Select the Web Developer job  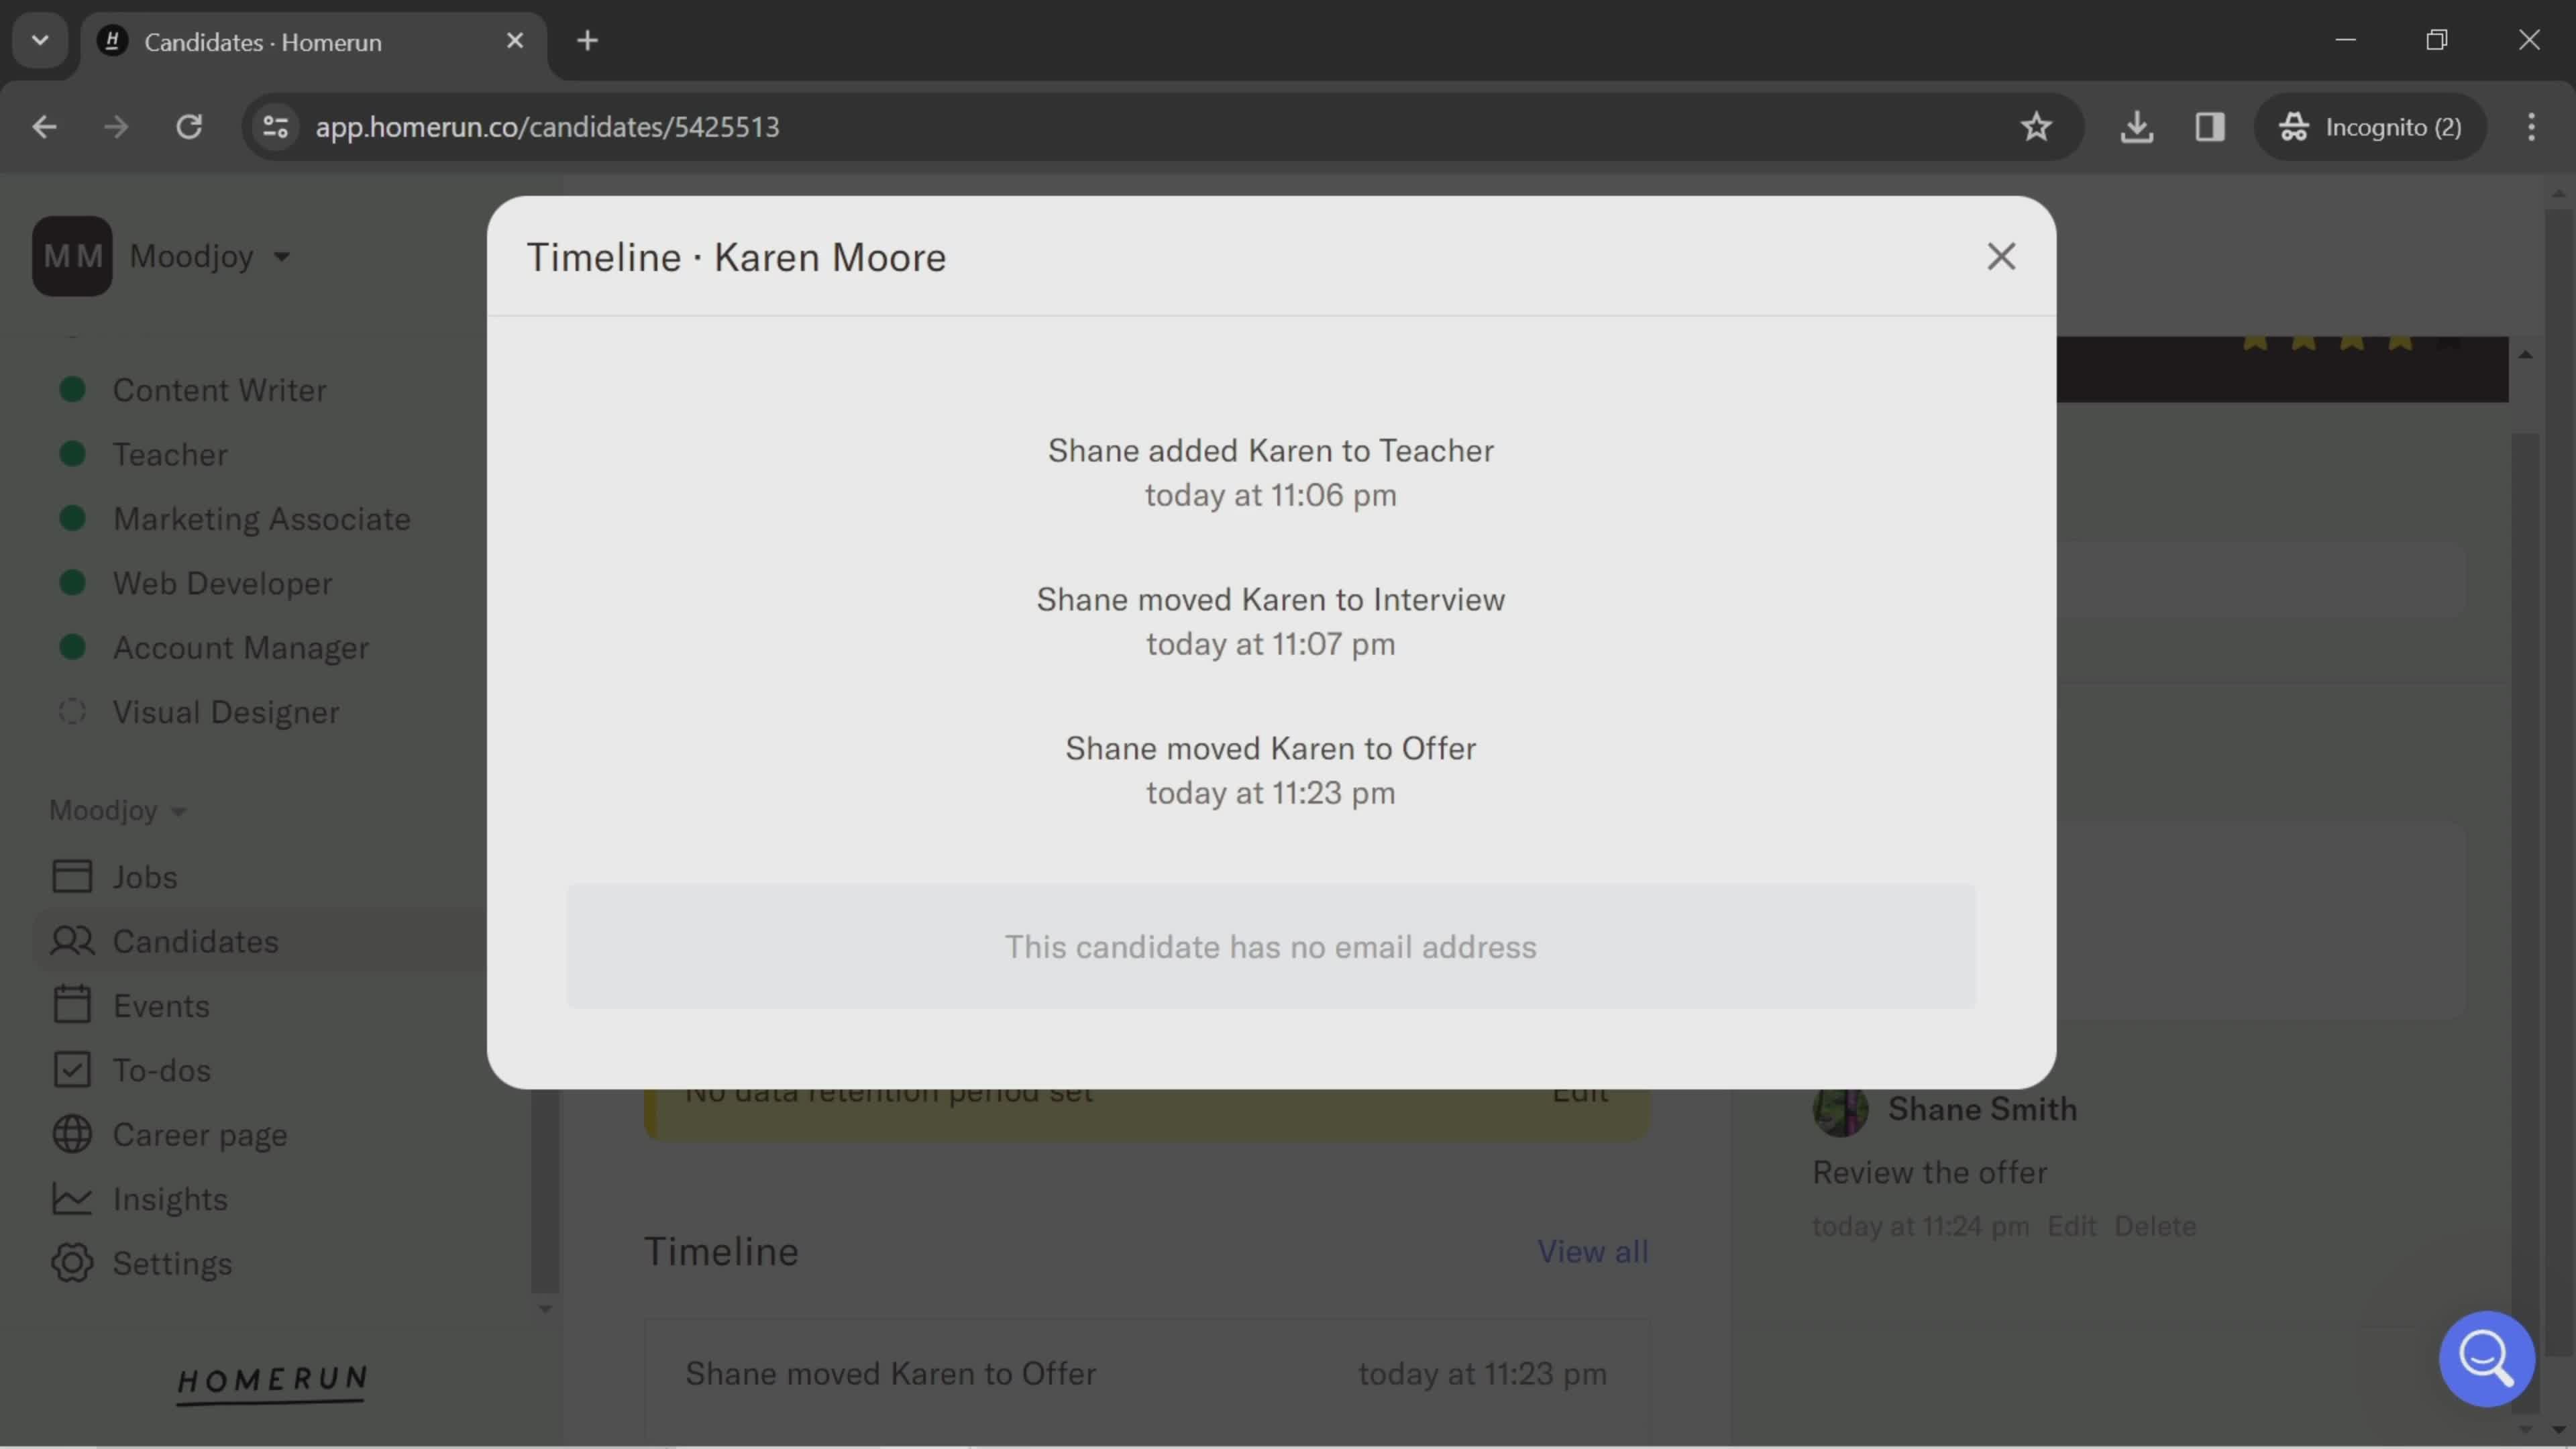click(222, 583)
